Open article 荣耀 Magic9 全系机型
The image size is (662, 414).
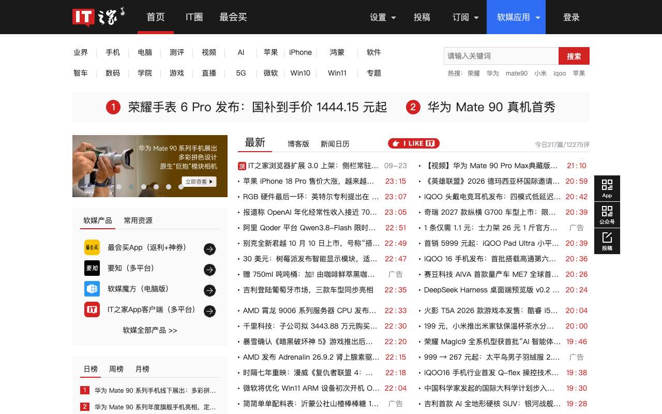[x=492, y=342]
